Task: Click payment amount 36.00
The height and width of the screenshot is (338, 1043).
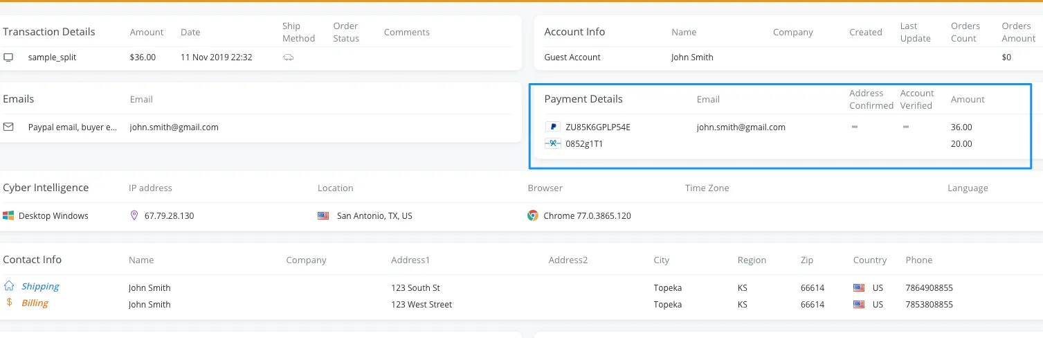Action: 961,127
